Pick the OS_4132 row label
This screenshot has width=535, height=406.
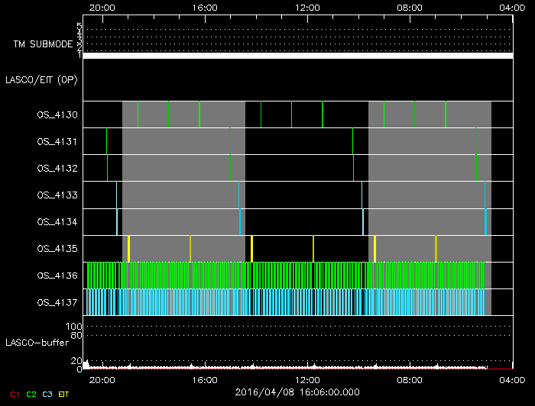click(57, 168)
